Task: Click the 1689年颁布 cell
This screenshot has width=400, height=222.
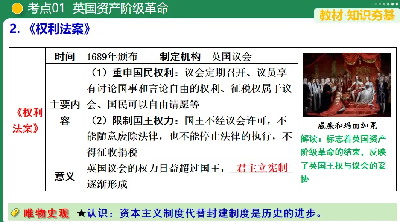Action: click(x=118, y=56)
